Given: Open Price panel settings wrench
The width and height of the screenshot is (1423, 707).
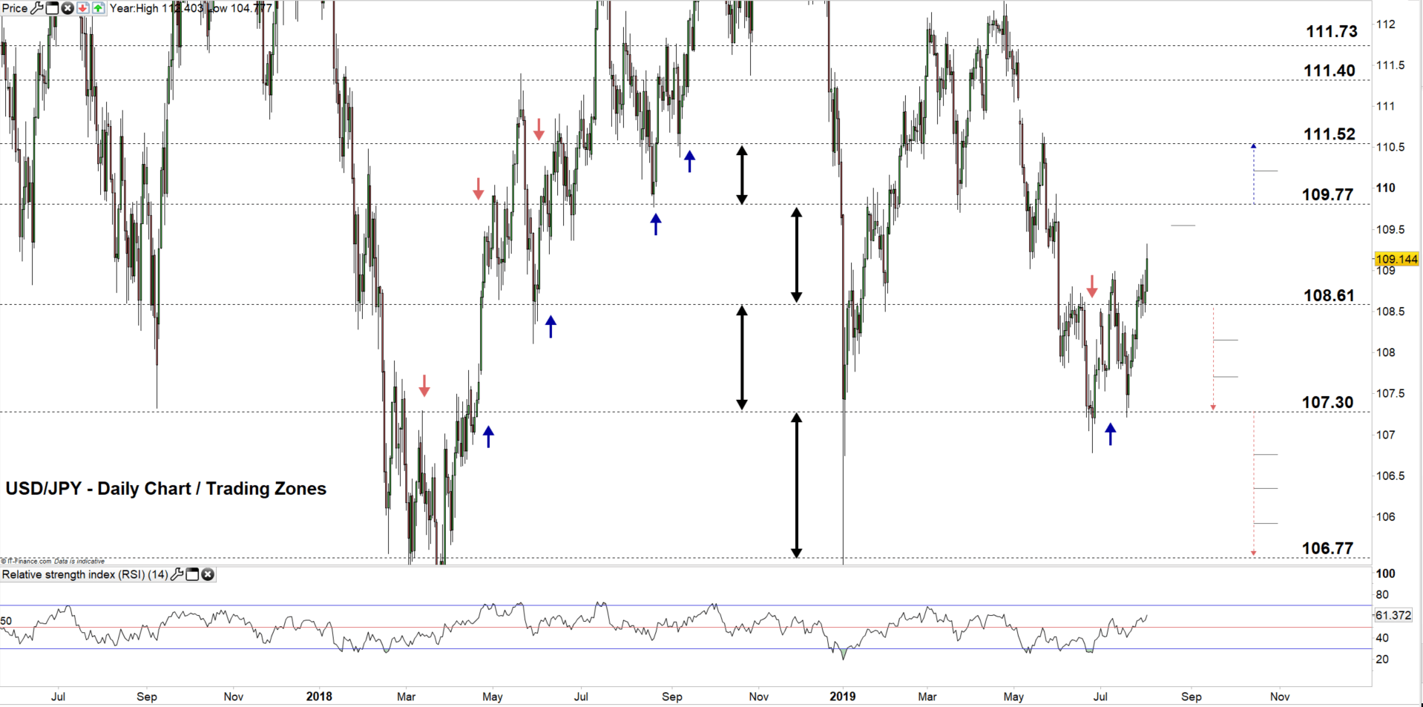Looking at the screenshot, I should pyautogui.click(x=37, y=8).
